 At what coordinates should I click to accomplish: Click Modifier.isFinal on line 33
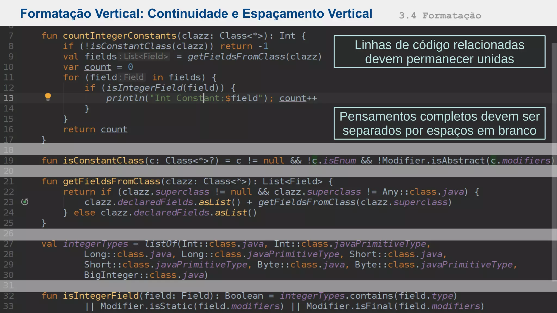pos(350,306)
